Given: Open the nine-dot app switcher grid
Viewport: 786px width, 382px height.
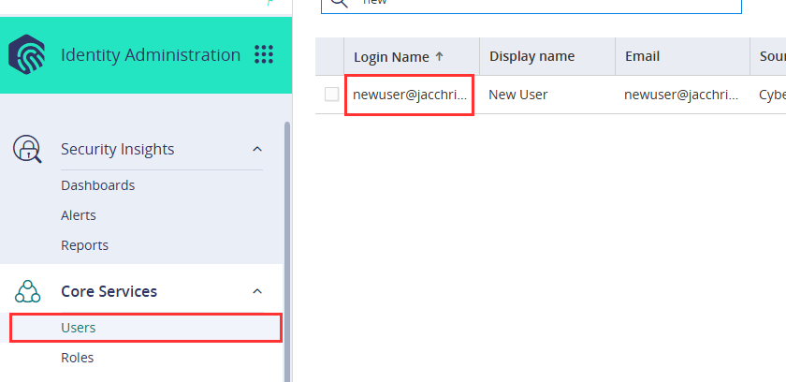Looking at the screenshot, I should (x=264, y=54).
